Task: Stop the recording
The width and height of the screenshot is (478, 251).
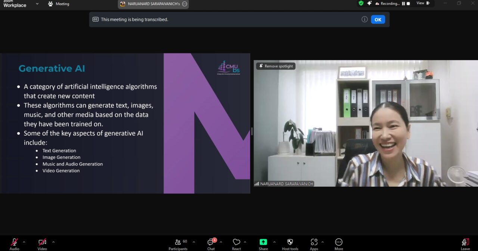Action: pos(408,4)
